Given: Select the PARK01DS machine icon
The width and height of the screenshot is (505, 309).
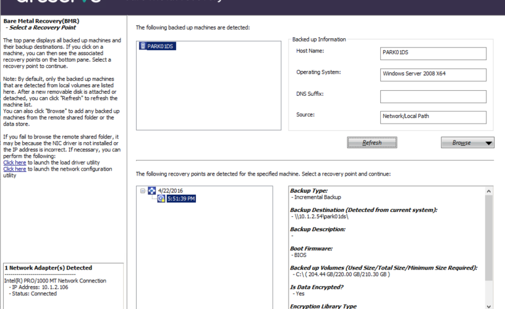Looking at the screenshot, I should 143,46.
